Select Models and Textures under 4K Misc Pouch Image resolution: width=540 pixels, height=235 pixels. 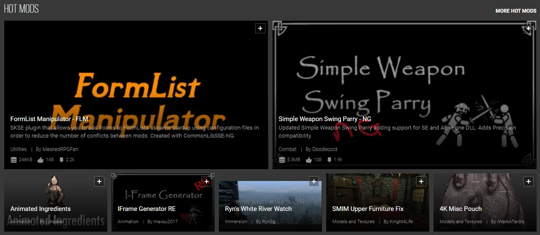[461, 221]
